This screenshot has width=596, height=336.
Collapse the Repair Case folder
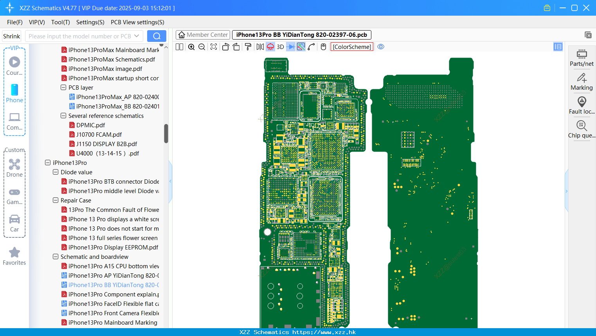56,200
